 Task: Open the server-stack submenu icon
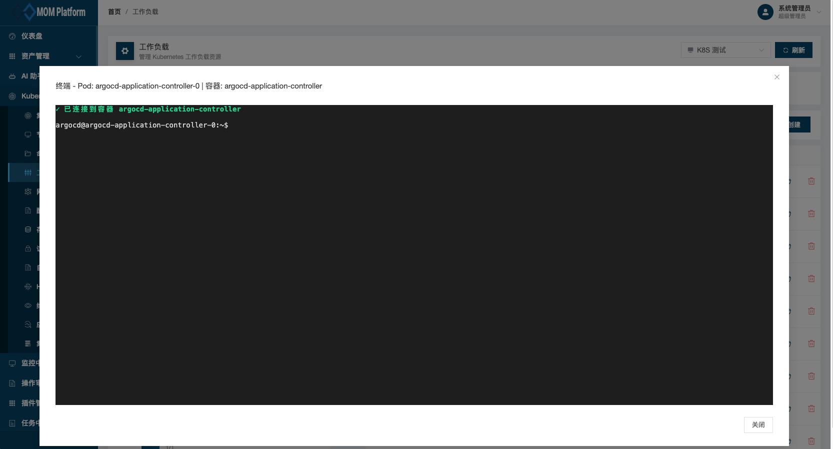pos(28,343)
